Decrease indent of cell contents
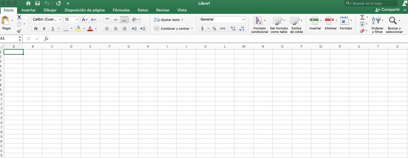Screen dimensions: 408x158 134,28
